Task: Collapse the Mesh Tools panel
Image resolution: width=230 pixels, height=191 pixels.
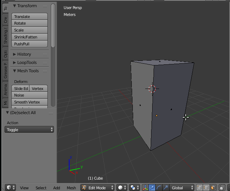Action: [x=15, y=71]
